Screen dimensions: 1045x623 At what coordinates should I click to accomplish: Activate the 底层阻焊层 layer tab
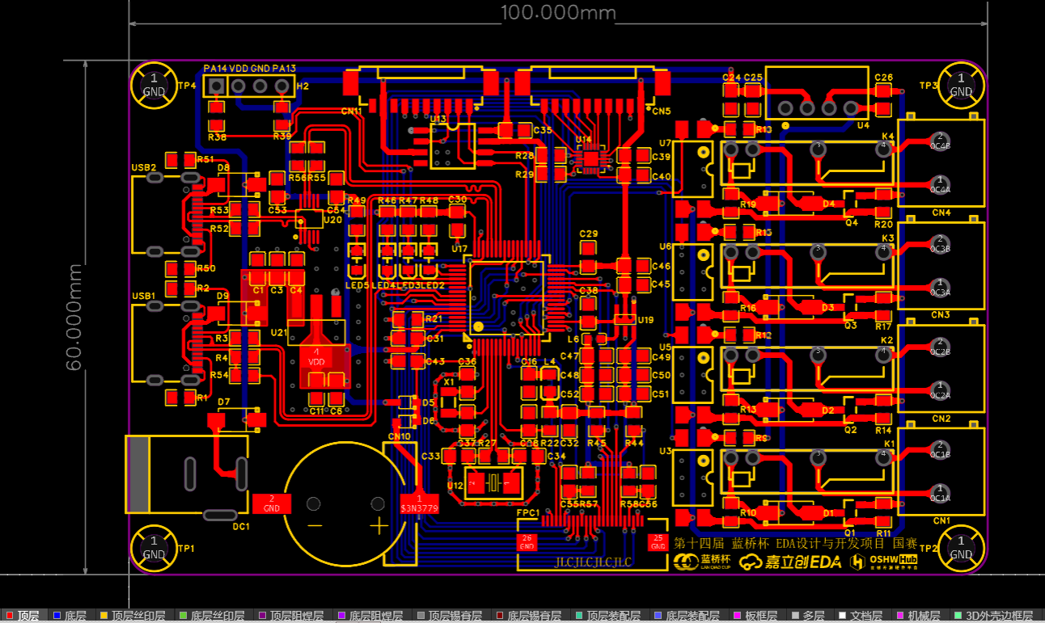[x=370, y=616]
